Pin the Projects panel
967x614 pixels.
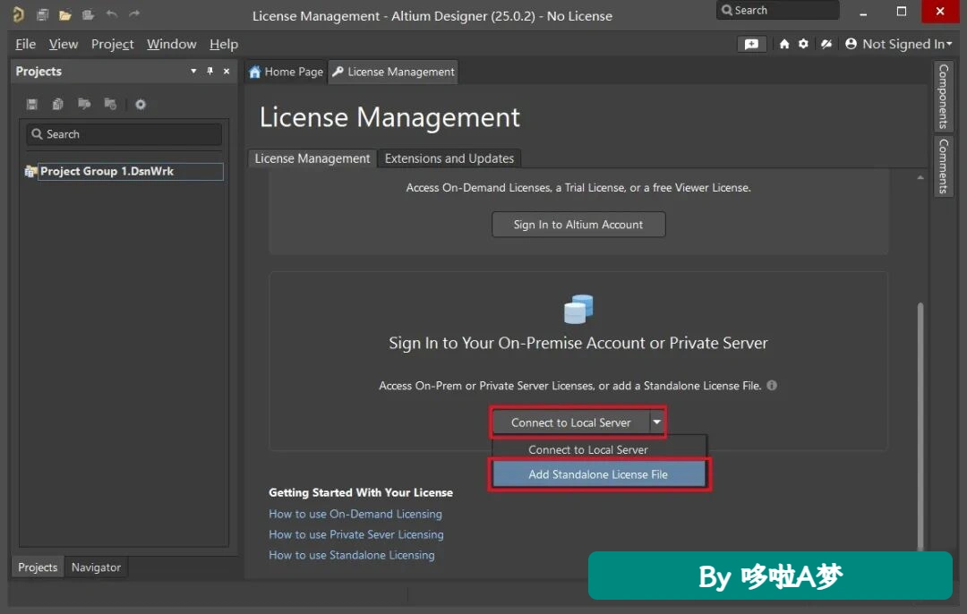210,71
